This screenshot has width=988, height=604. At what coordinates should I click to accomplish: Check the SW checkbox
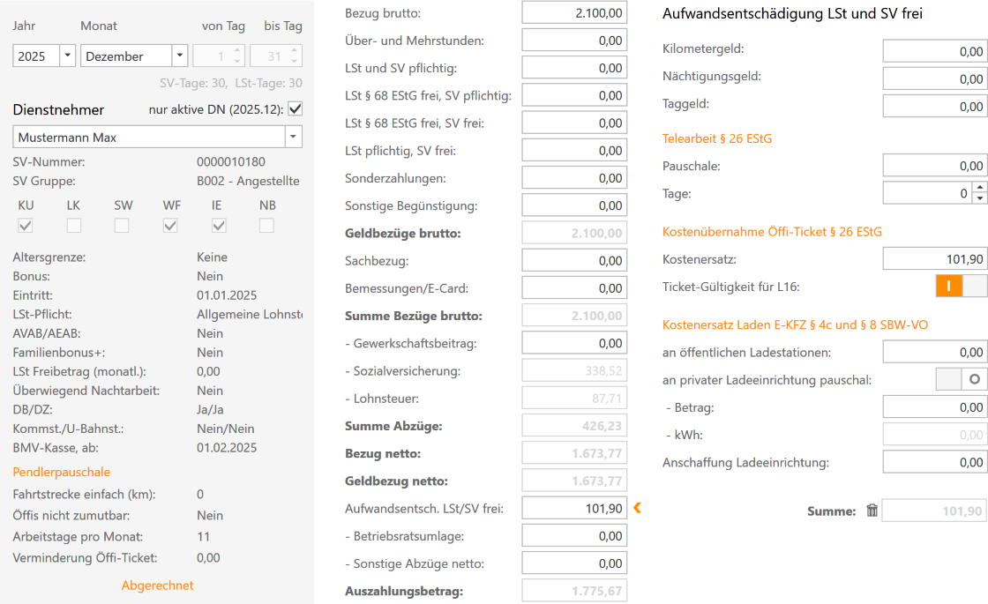coord(123,225)
